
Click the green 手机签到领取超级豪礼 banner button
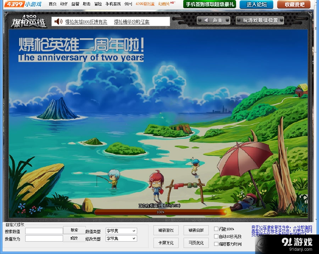[x=209, y=4]
